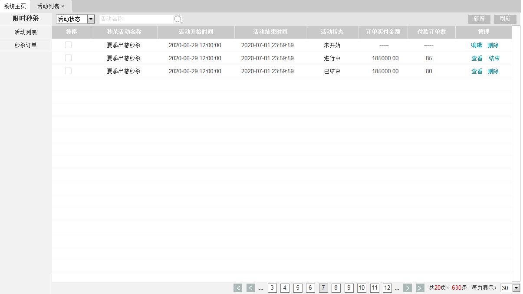The height and width of the screenshot is (294, 523).
Task: Click 结束 link for the 进行中 activity
Action: click(494, 58)
